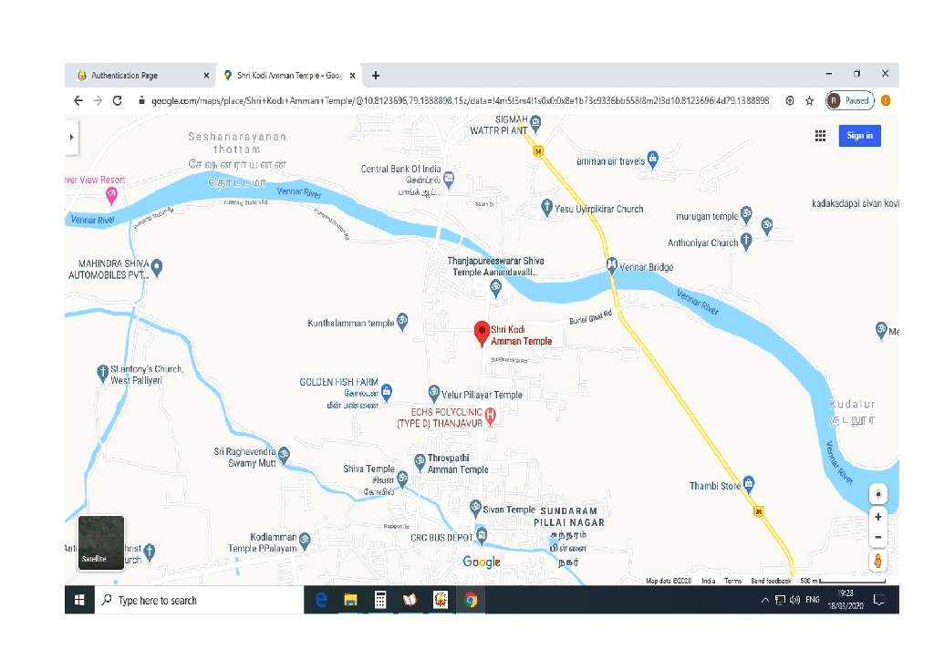Reload the current page

click(x=118, y=100)
